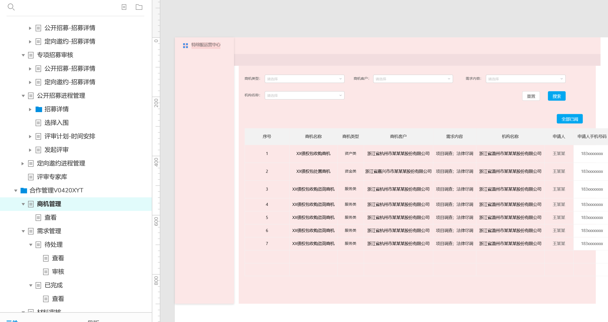The height and width of the screenshot is (322, 608).
Task: Open the 机构名称 filter dropdown
Action: coord(304,95)
